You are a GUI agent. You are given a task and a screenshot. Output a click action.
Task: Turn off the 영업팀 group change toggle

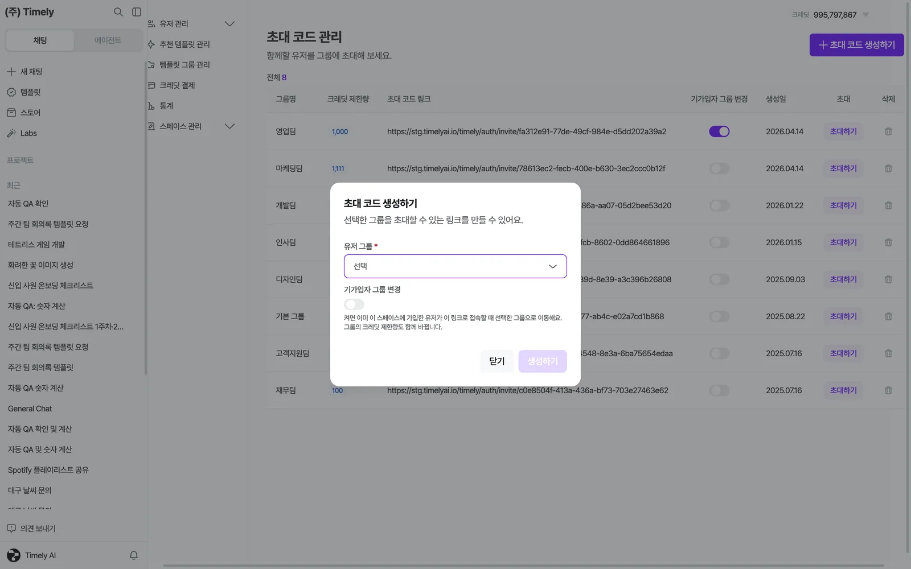(719, 131)
